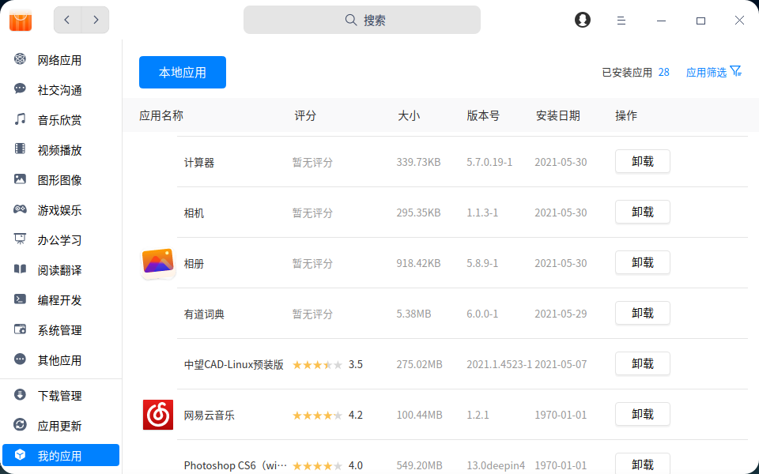Viewport: 759px width, 474px height.
Task: Click the app store logo
Action: coord(20,20)
